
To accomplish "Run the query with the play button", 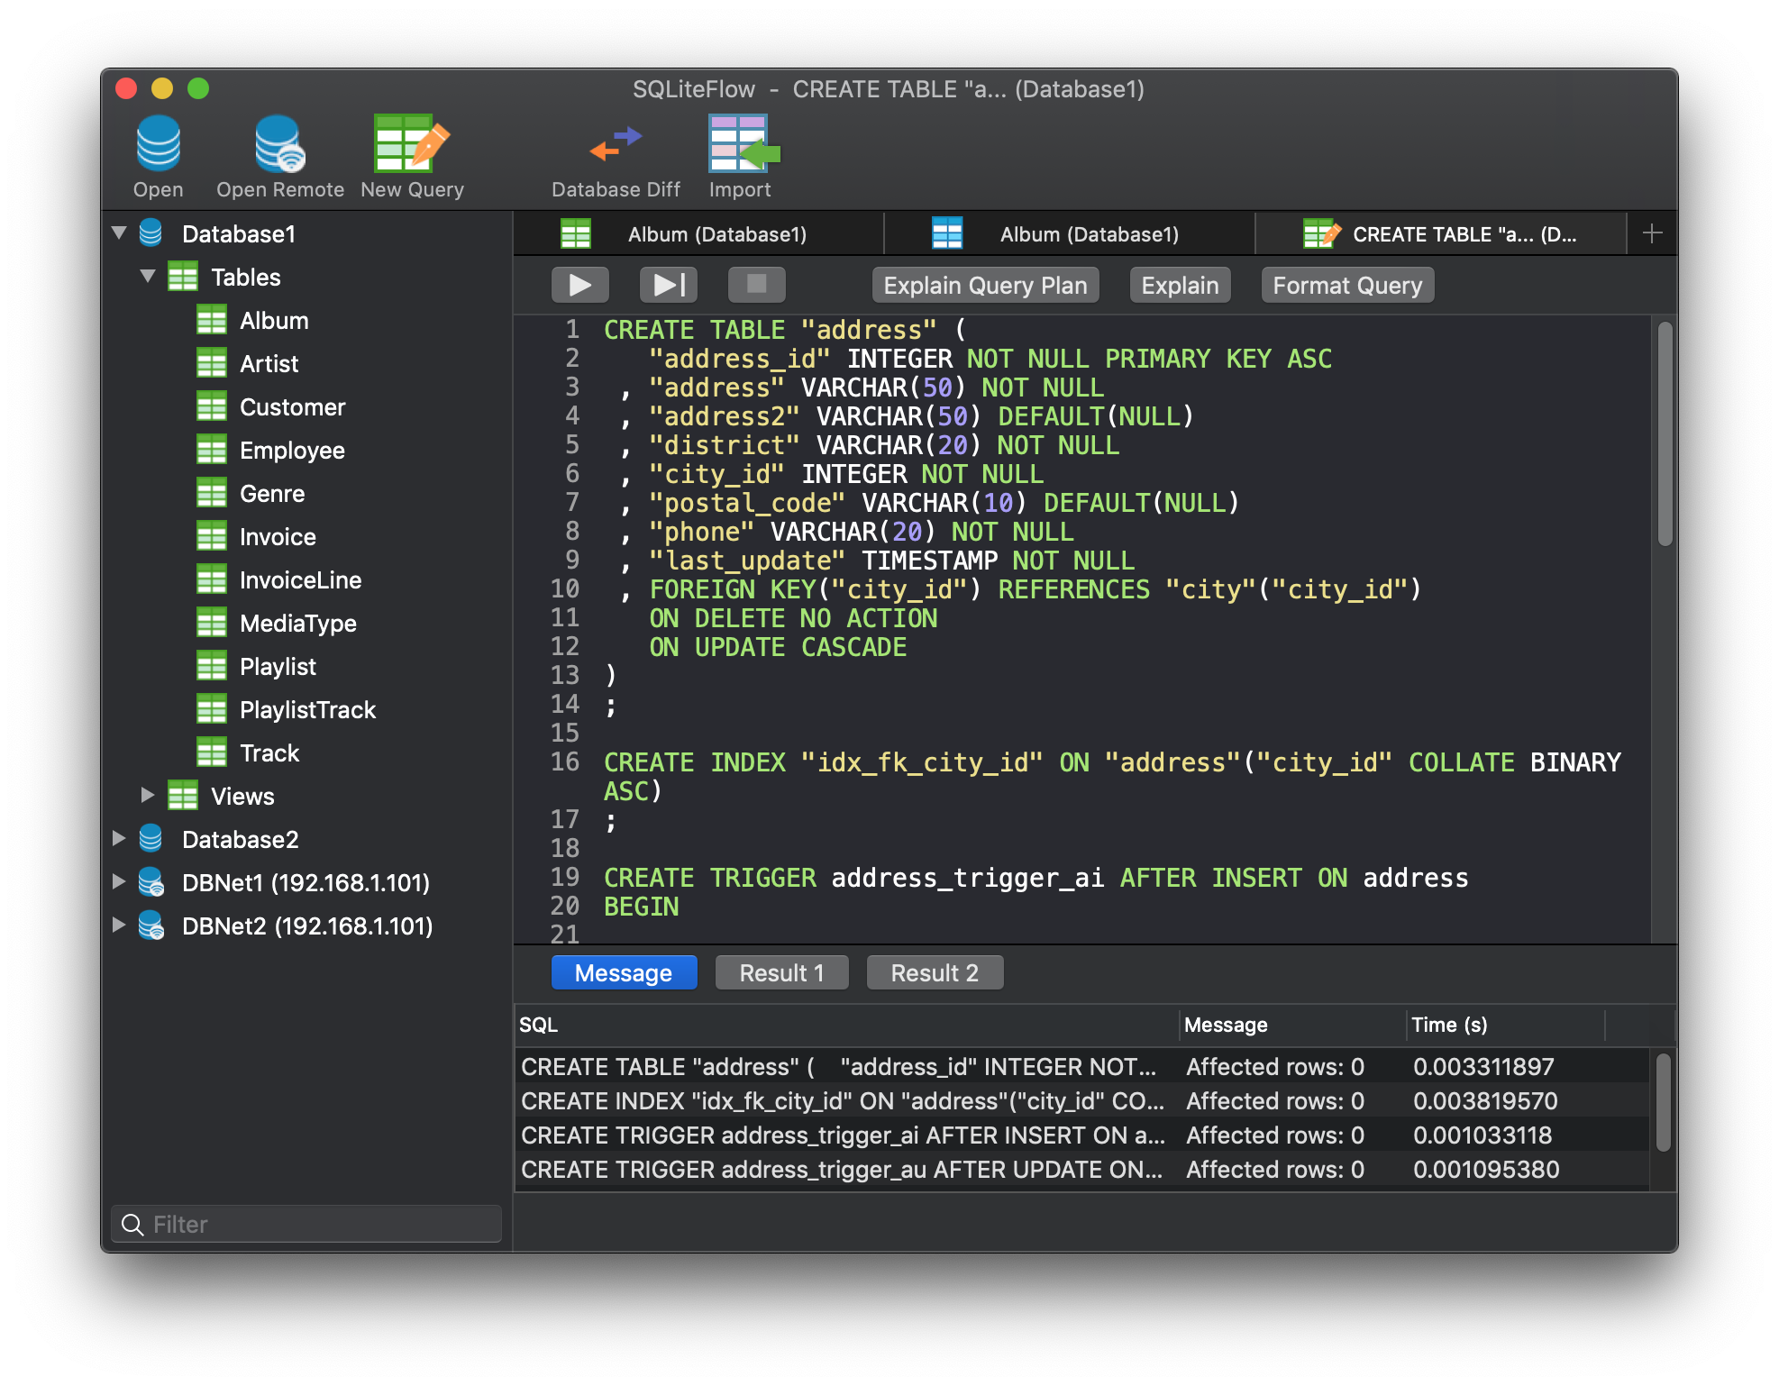I will (x=580, y=286).
